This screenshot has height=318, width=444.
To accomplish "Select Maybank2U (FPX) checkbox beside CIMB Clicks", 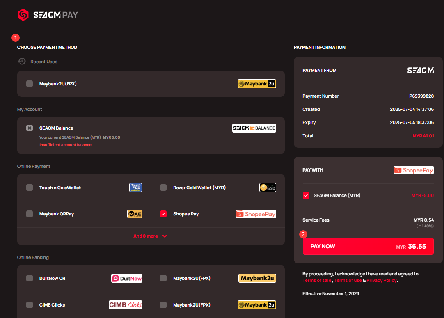I will (x=163, y=305).
